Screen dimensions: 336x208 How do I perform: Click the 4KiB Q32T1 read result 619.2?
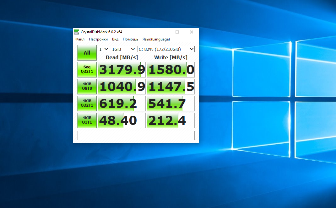pyautogui.click(x=122, y=103)
